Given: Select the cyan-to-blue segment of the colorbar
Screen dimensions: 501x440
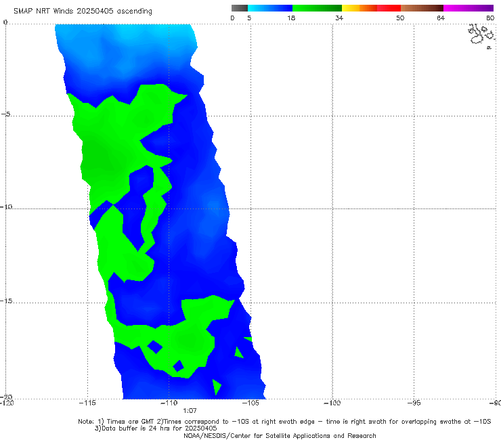Looking at the screenshot, I should [270, 8].
